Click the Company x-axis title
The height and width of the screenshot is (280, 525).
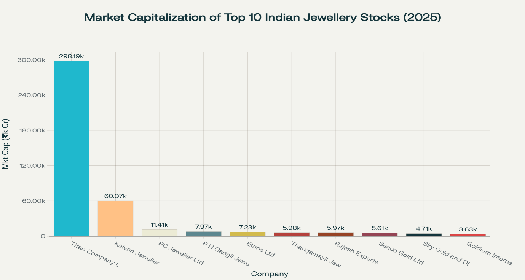tap(270, 274)
